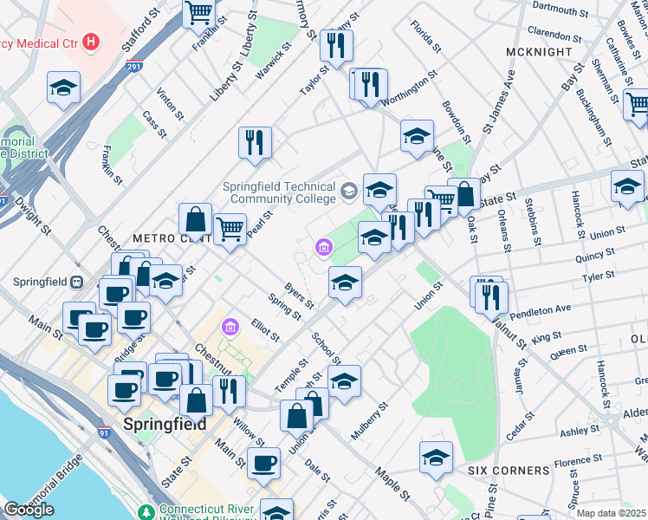
Task: Open the Springfield train station icon
Action: (x=77, y=283)
